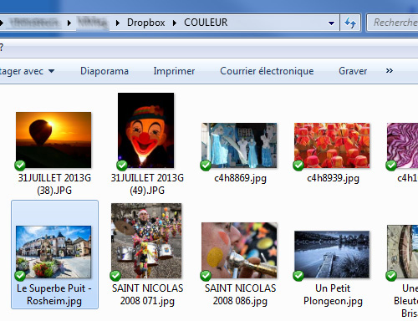
Task: Click file name 'SAINT NICOLAS 2008 071.jpg'
Action: tap(147, 294)
